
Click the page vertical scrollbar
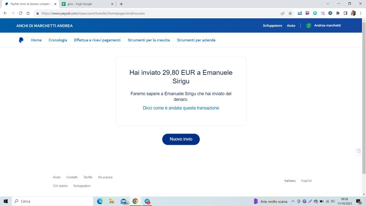[364, 97]
